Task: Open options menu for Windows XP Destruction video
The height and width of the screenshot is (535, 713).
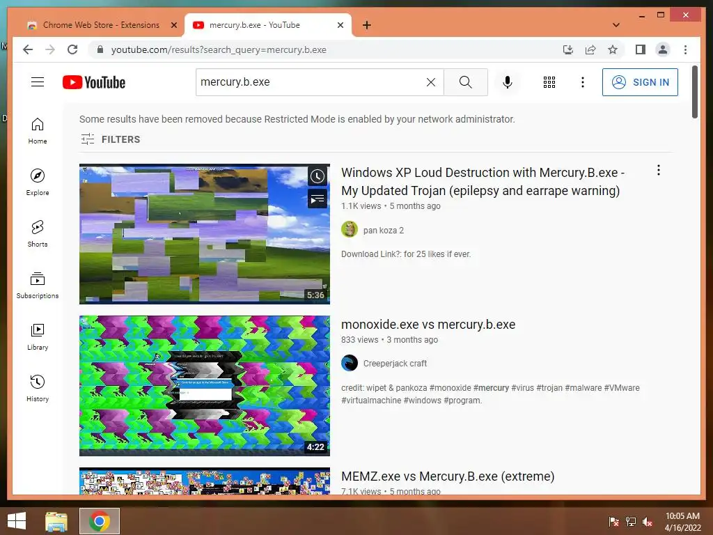Action: (x=659, y=170)
